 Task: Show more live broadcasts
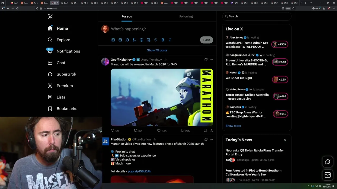click(x=233, y=126)
